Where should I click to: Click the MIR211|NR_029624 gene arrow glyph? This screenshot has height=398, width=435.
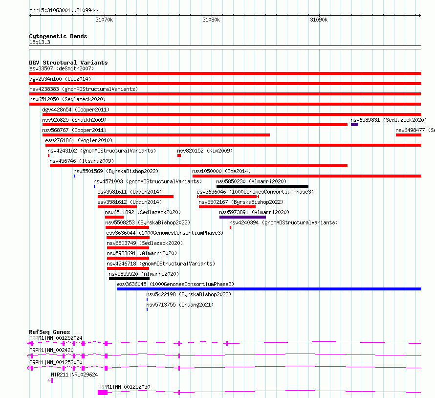50,380
